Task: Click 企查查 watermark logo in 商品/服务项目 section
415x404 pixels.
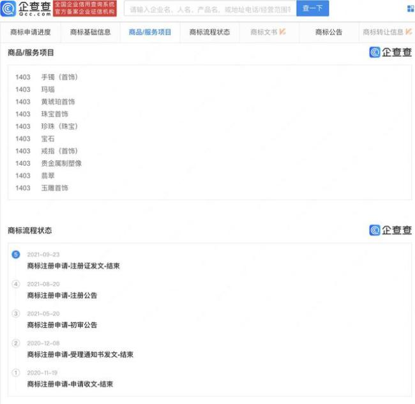Action: 390,52
